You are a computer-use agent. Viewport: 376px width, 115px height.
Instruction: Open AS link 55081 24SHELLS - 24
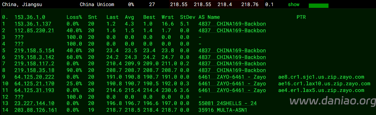[x=228, y=103]
